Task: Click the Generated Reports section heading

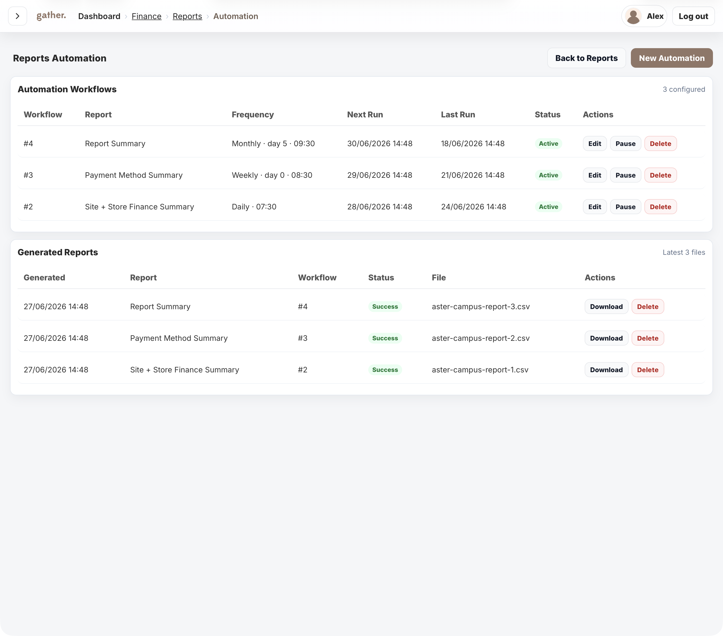Action: 58,252
